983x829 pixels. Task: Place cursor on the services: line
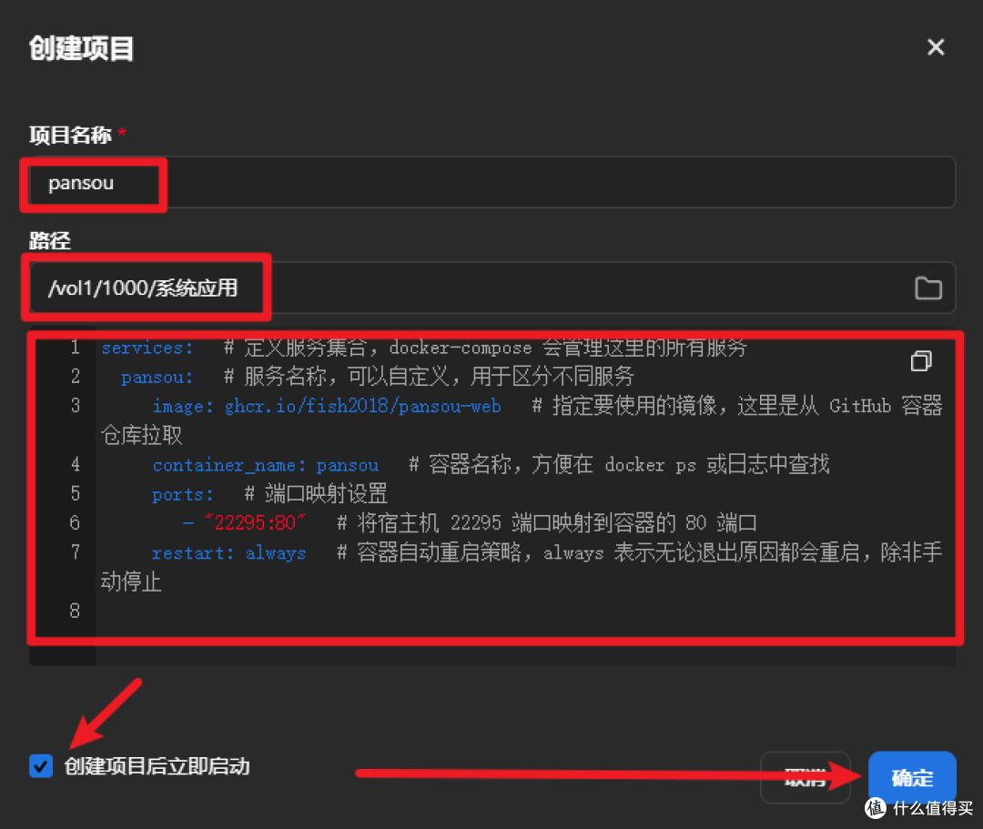pos(147,347)
